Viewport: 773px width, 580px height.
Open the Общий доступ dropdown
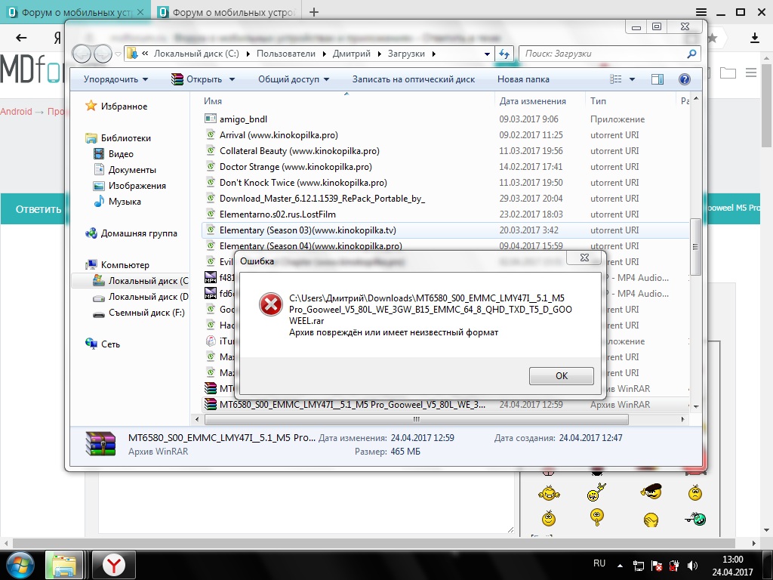point(294,79)
